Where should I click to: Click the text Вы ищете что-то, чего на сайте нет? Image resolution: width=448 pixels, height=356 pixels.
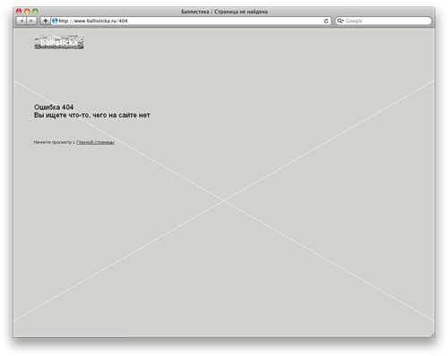click(x=92, y=115)
